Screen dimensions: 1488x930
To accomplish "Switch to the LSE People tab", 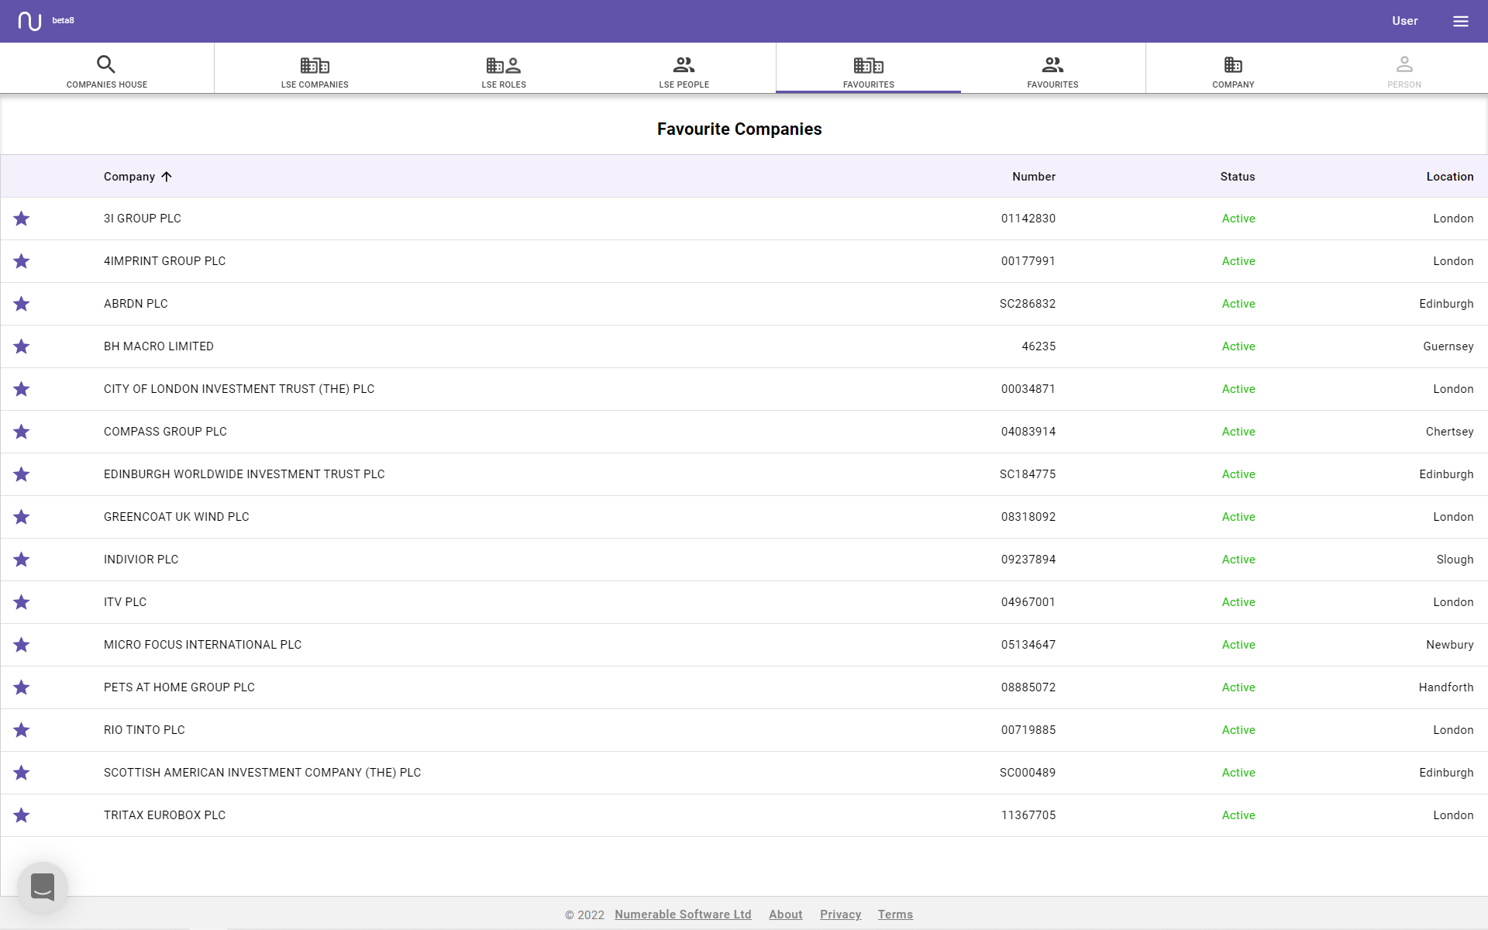I will 684,68.
